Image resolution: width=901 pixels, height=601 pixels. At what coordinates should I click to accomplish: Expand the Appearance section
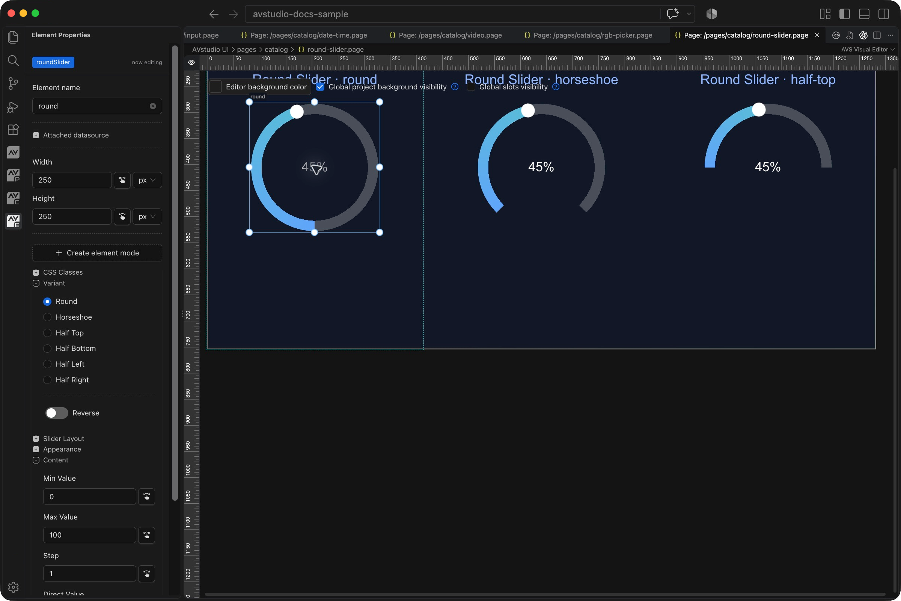pyautogui.click(x=36, y=449)
